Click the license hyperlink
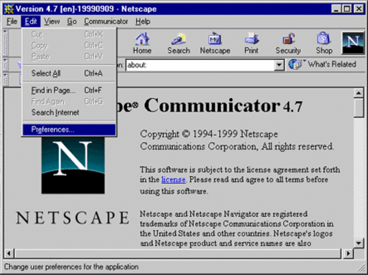Viewport: 368px width, 275px height. click(x=174, y=179)
